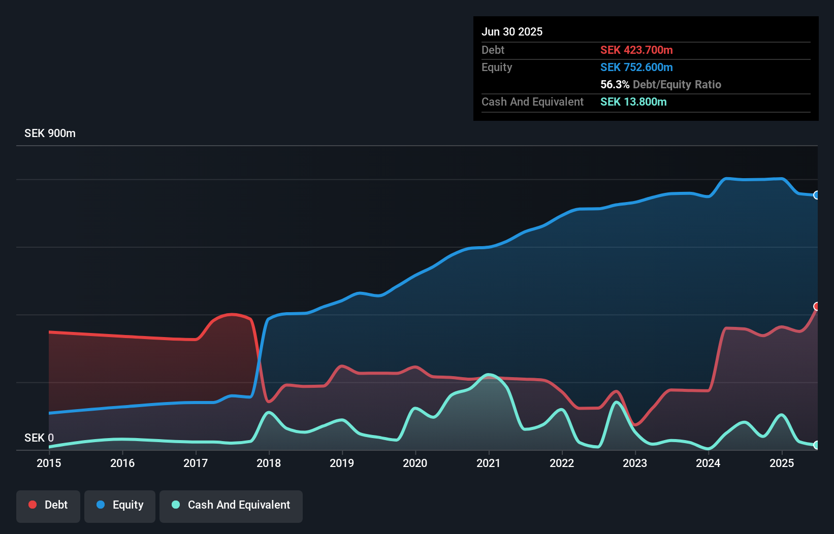Click the Equity endpoint marker on the chart
Image resolution: width=834 pixels, height=534 pixels.
817,195
